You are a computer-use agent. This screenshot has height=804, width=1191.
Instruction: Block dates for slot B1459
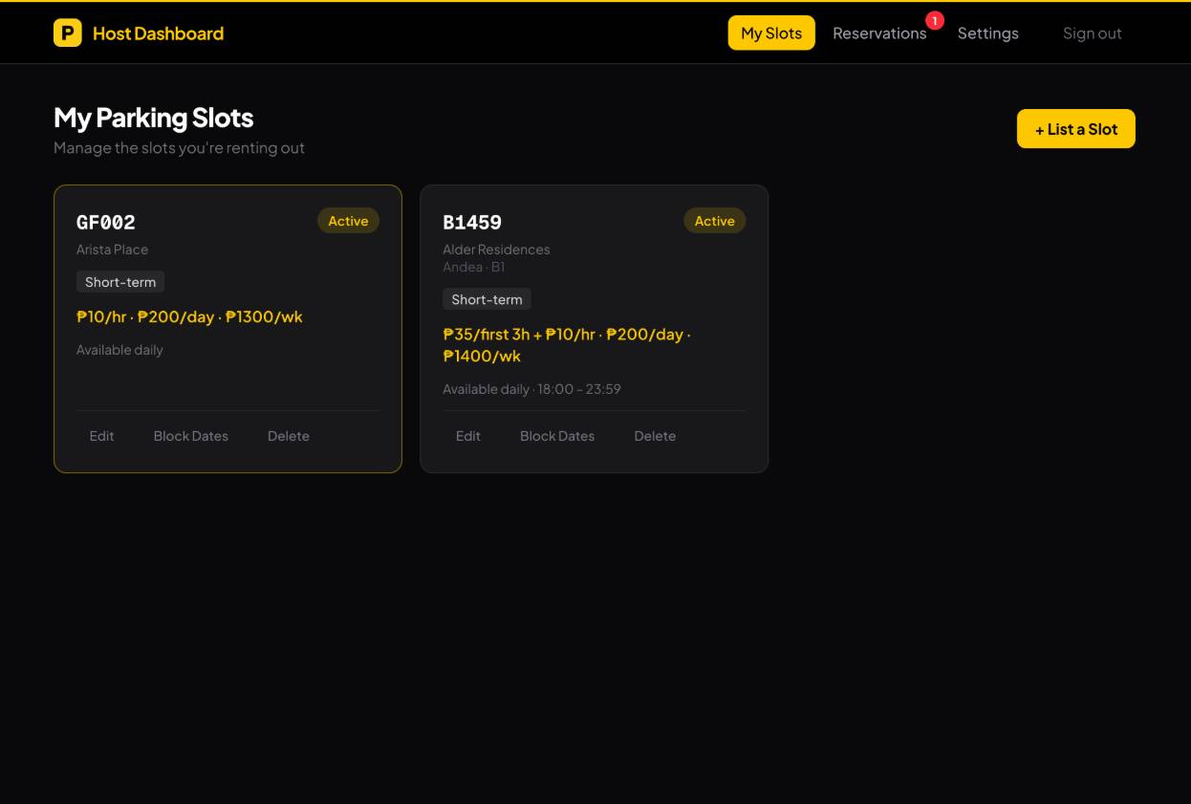[x=557, y=436]
